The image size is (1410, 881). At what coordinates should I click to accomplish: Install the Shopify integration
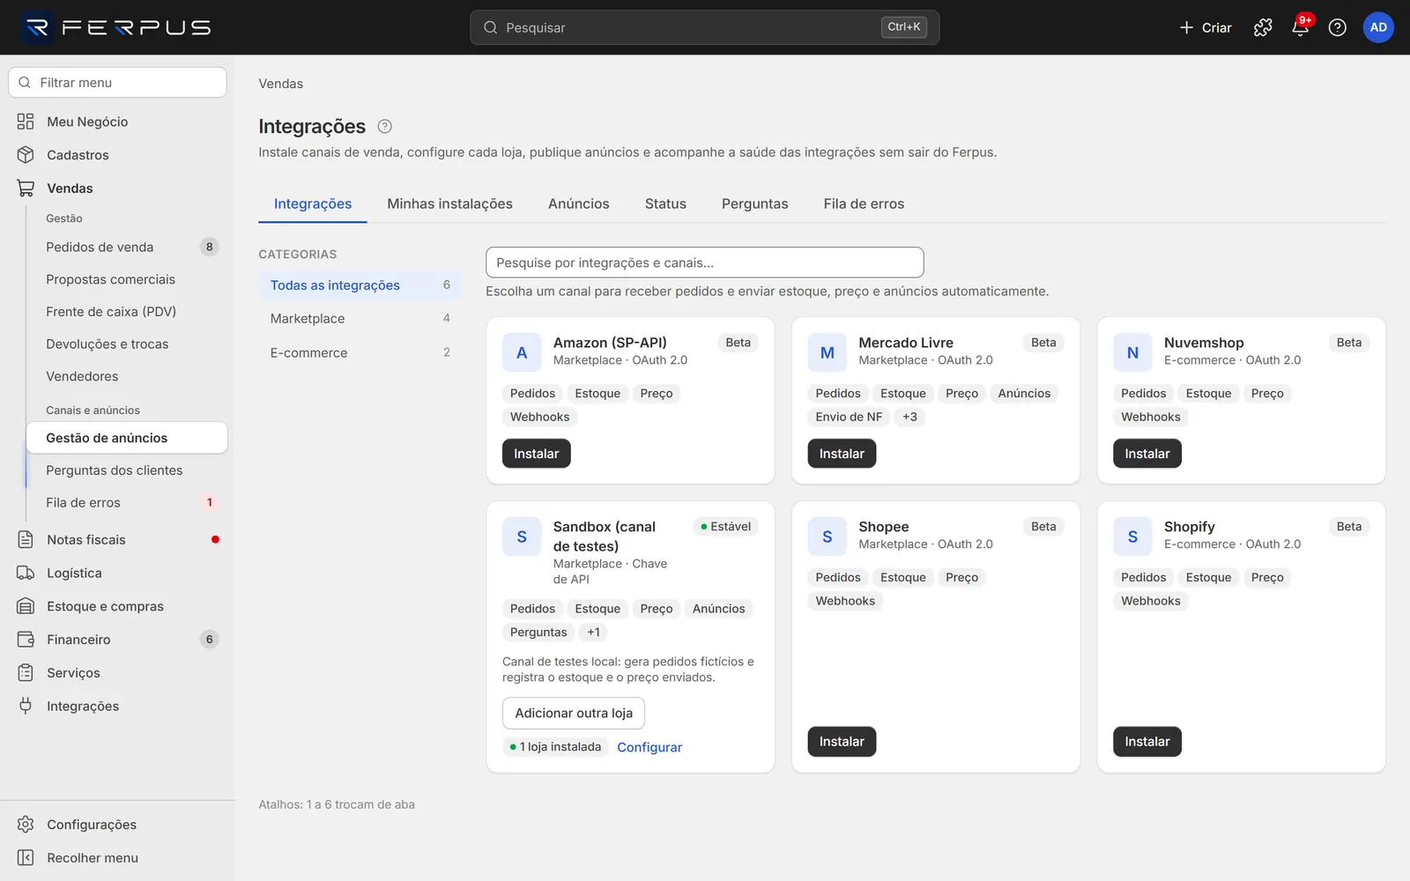(x=1147, y=742)
